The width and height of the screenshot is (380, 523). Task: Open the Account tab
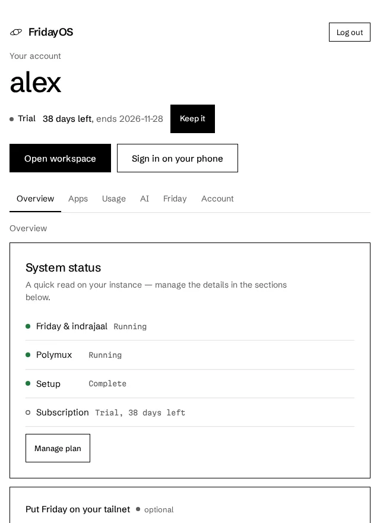pyautogui.click(x=217, y=199)
